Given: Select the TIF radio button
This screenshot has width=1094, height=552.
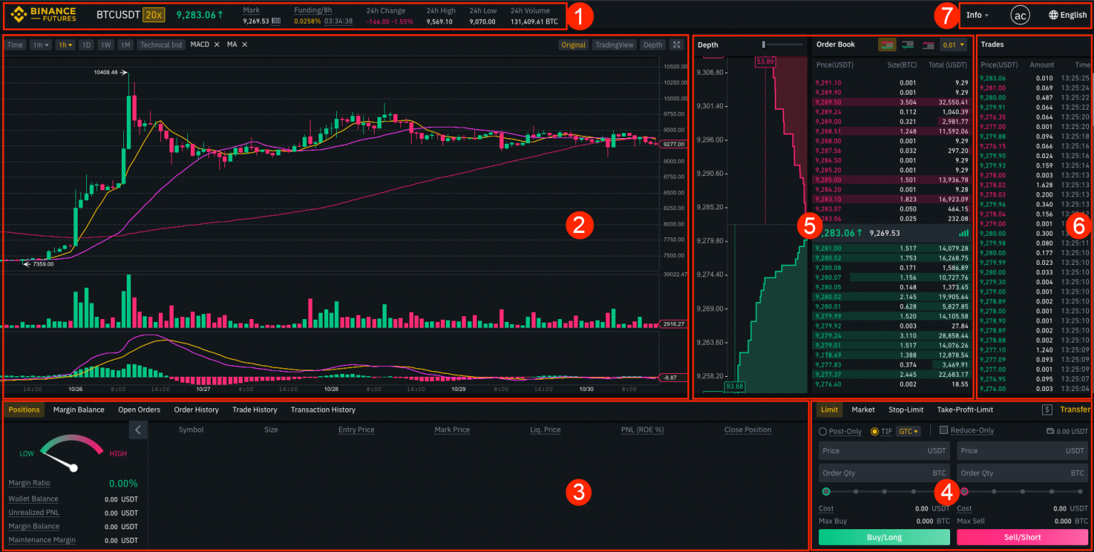Looking at the screenshot, I should pyautogui.click(x=875, y=430).
